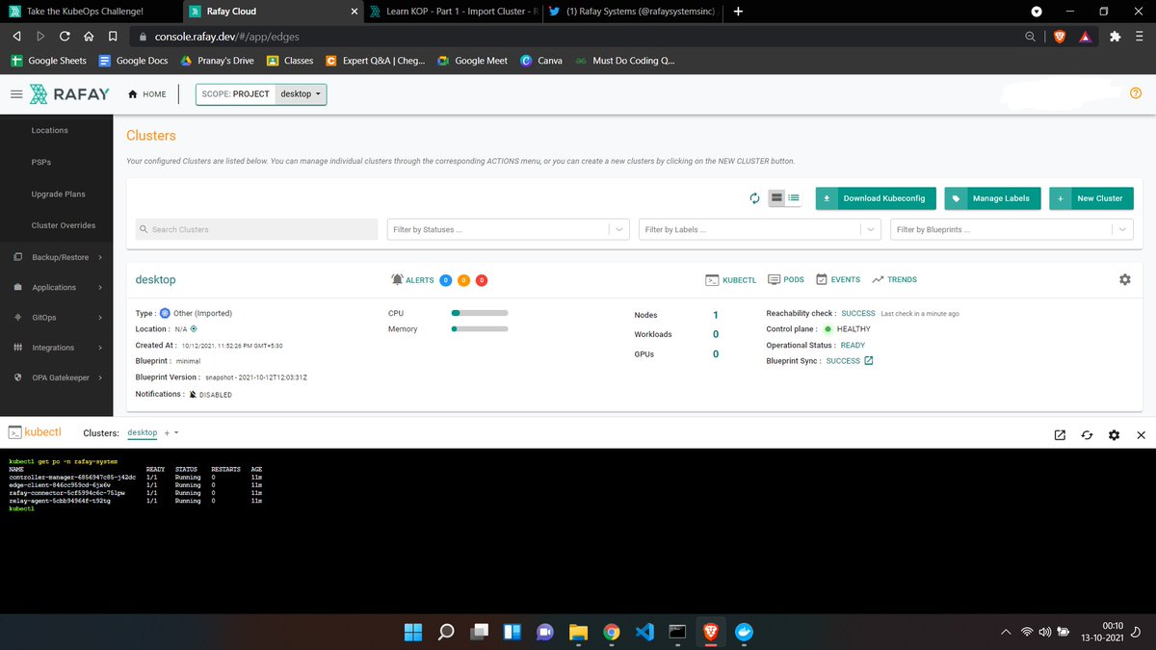Open PSPs in sidebar
Image resolution: width=1156 pixels, height=650 pixels.
[40, 162]
